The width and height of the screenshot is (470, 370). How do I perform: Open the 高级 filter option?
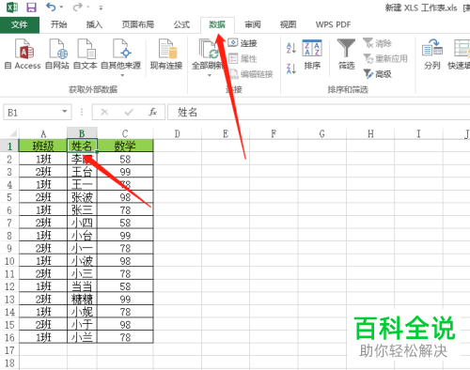click(378, 74)
